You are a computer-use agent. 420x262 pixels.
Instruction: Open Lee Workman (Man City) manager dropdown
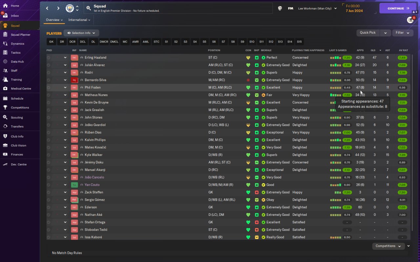317,9
